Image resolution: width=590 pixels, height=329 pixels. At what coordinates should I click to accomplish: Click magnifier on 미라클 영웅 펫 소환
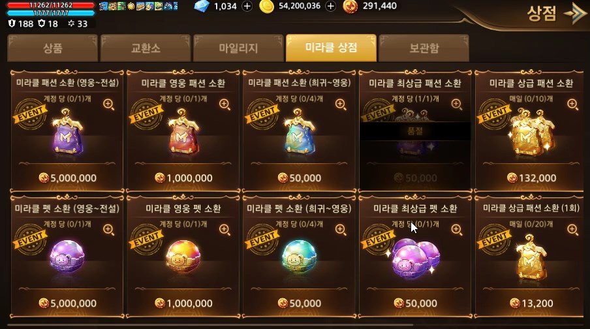225,229
